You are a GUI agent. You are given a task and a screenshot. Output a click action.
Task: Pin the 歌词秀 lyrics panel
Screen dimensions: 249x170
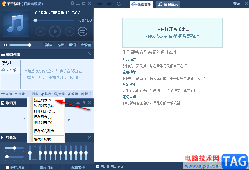click(84, 103)
